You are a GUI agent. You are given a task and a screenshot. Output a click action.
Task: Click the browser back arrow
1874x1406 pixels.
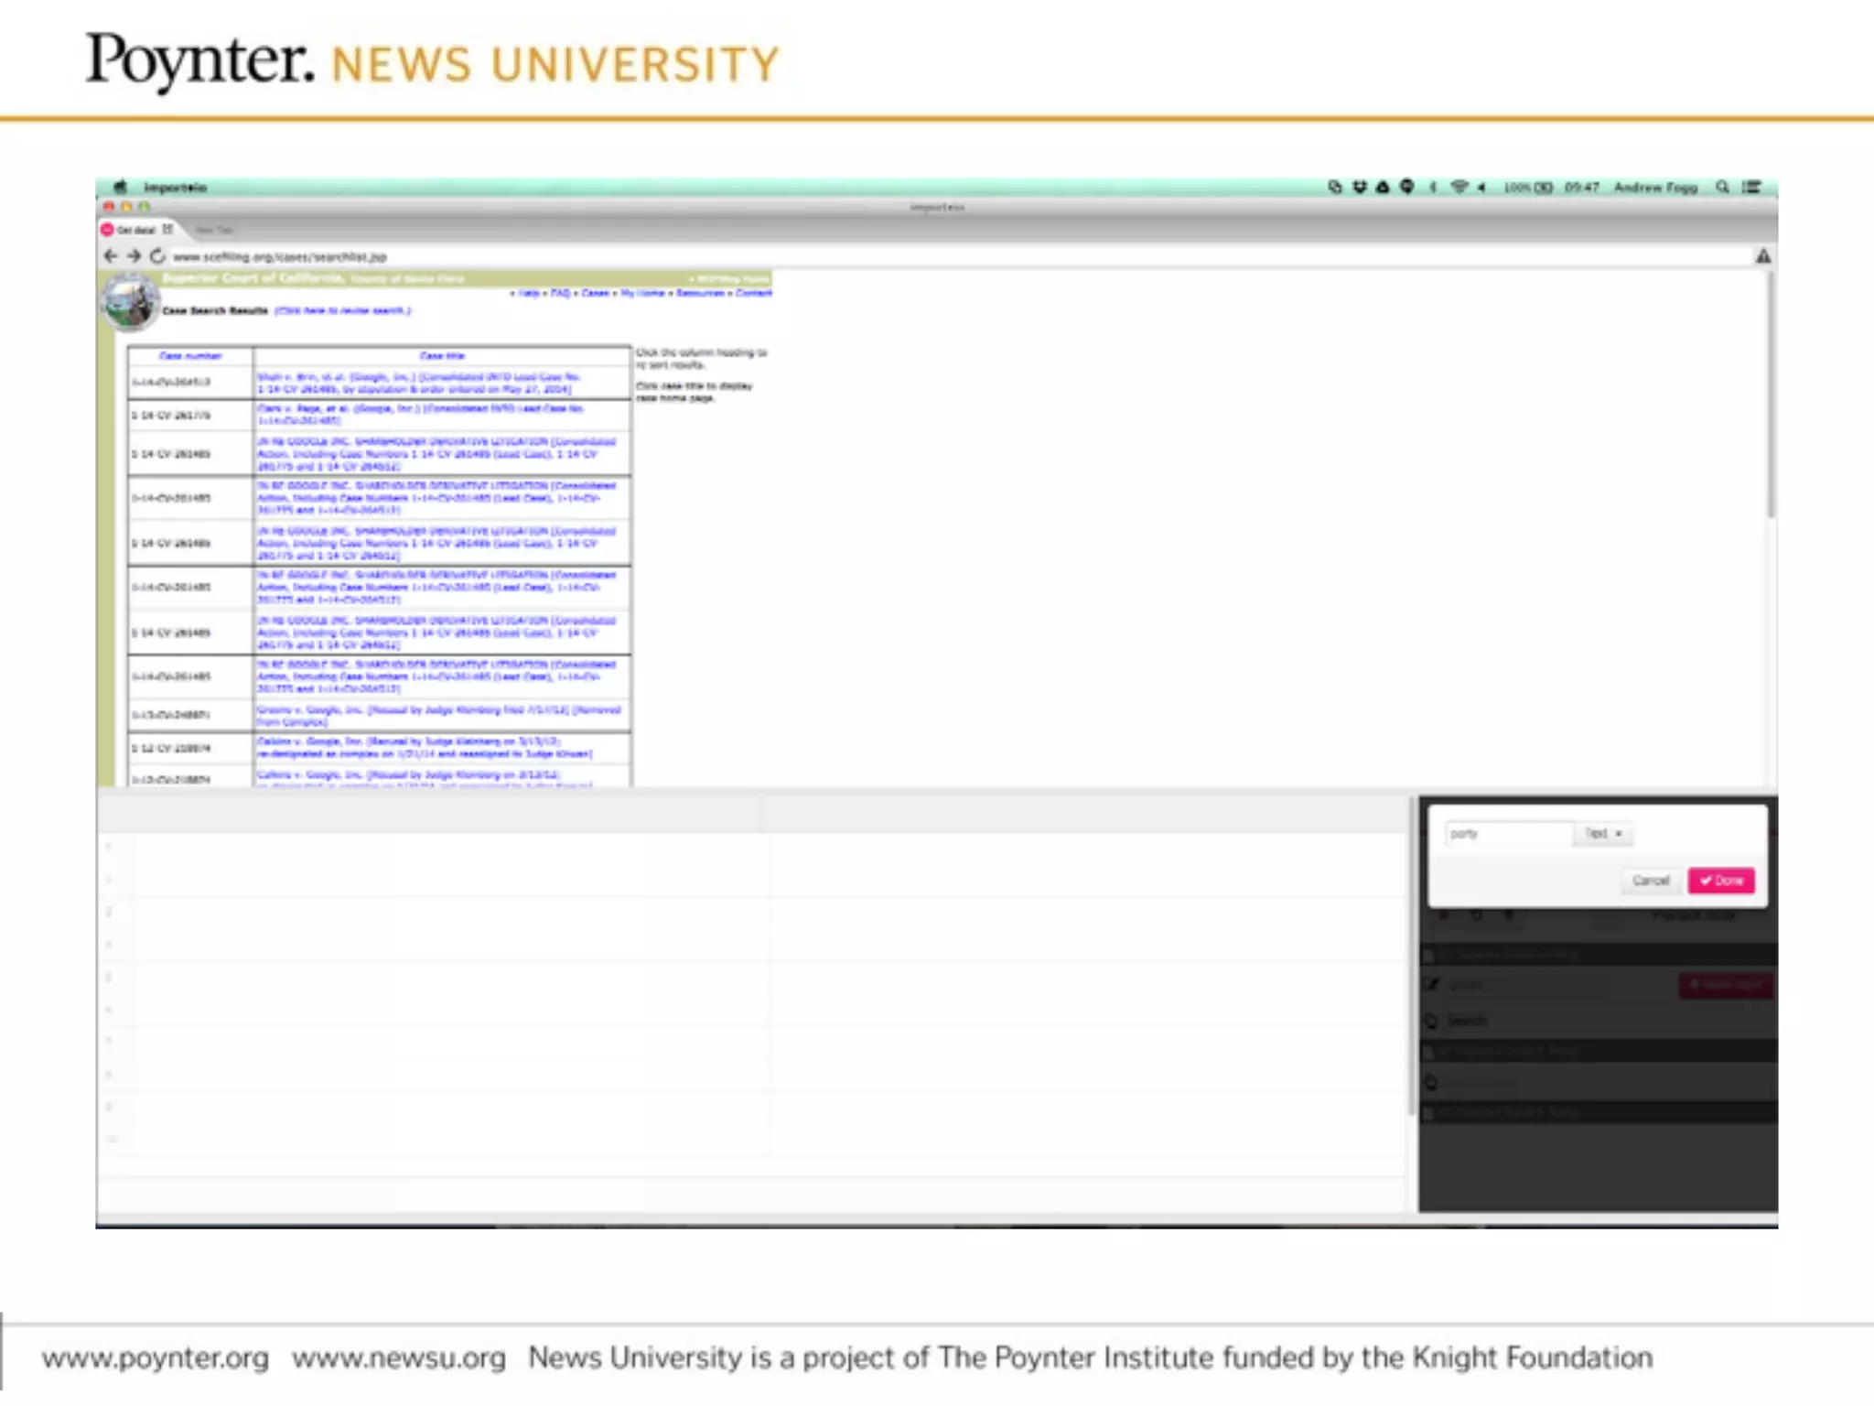[110, 256]
